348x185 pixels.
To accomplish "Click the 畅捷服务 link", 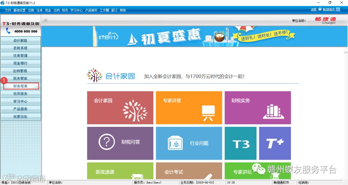I will (329, 9).
